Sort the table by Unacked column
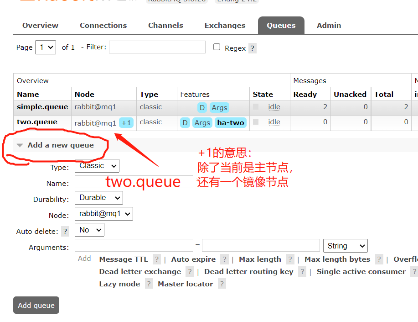418x322 pixels. (x=350, y=95)
